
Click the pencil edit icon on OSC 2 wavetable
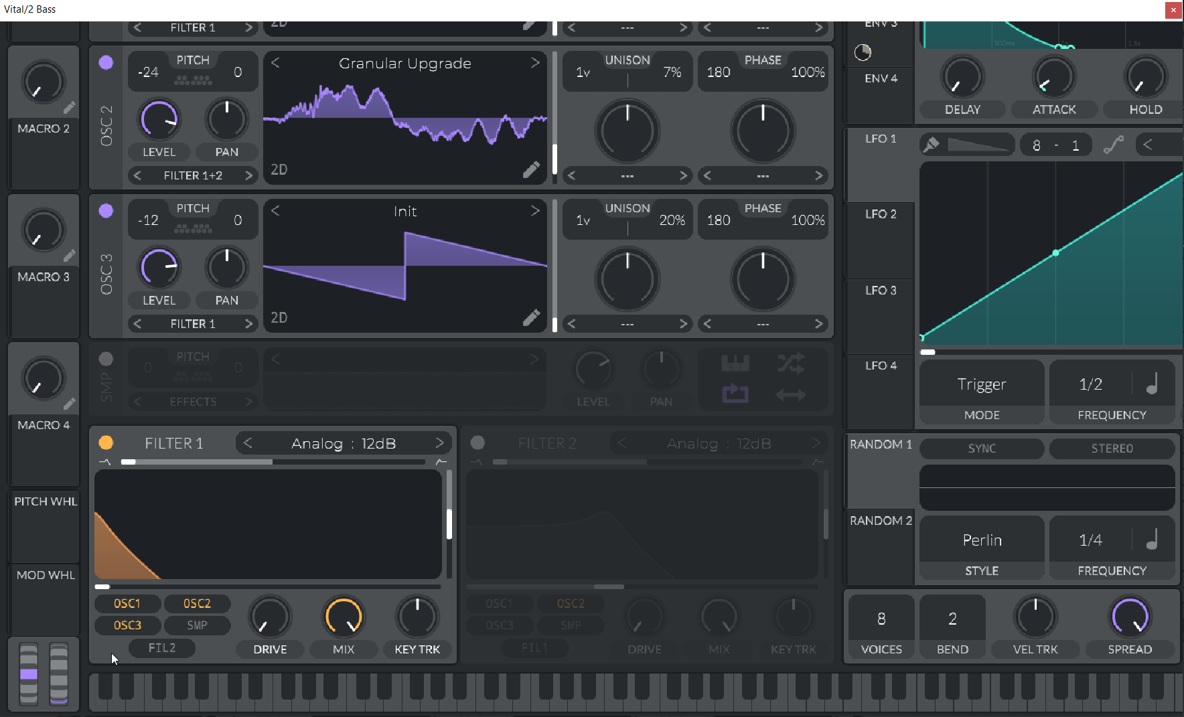tap(531, 170)
